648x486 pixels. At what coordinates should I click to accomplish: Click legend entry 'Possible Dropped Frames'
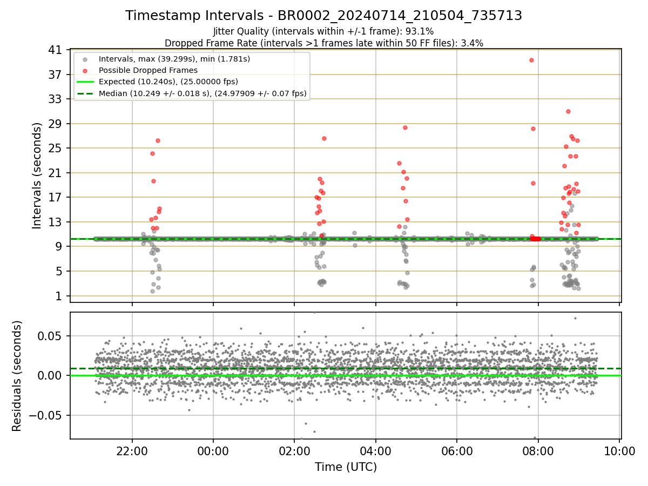coord(148,70)
